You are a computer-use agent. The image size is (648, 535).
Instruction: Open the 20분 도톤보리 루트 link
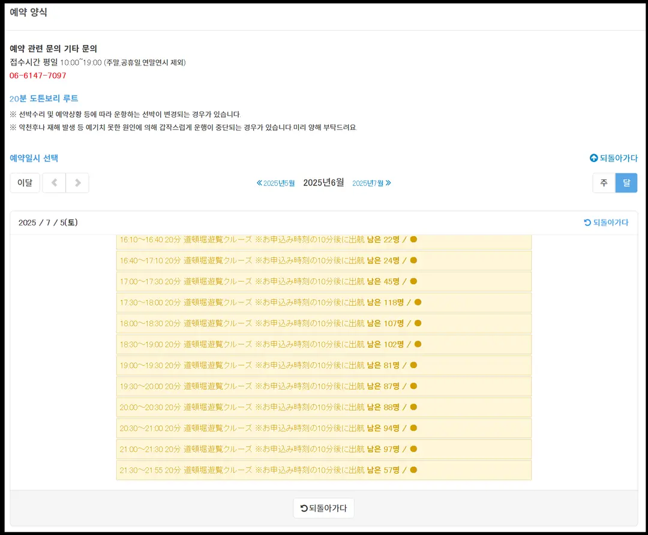44,98
